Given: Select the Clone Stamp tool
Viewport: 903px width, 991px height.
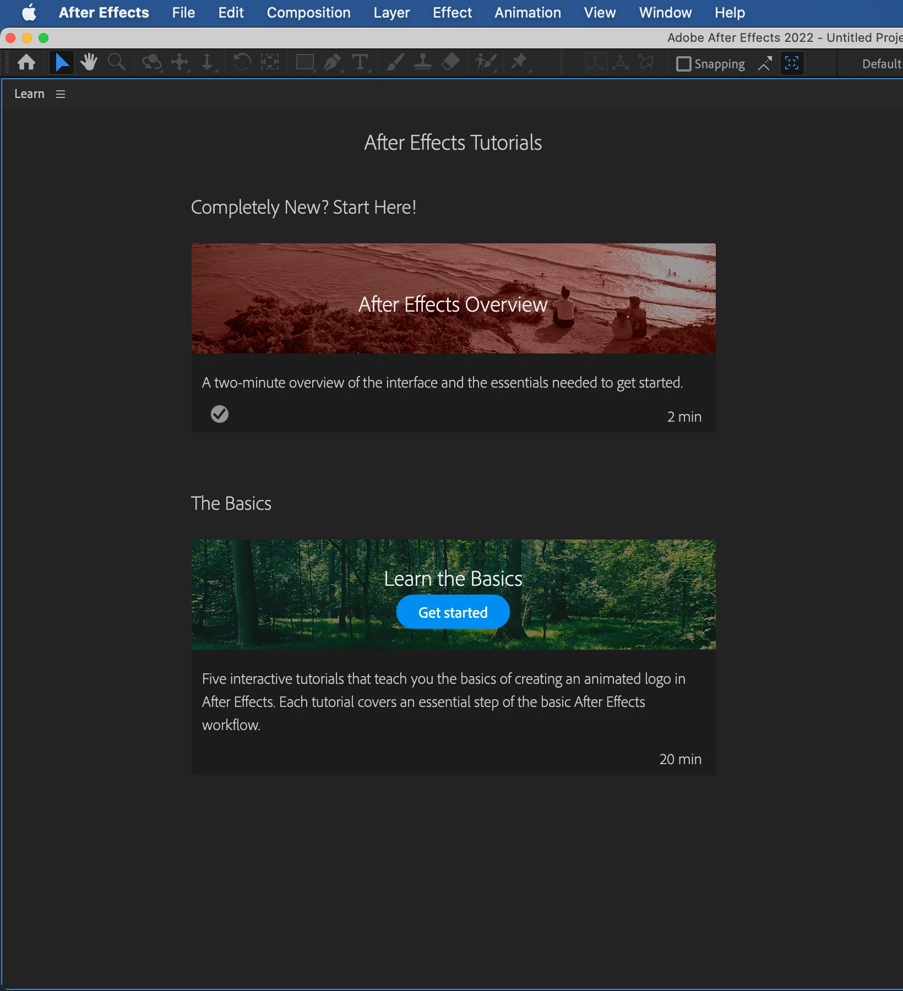Looking at the screenshot, I should click(x=422, y=63).
